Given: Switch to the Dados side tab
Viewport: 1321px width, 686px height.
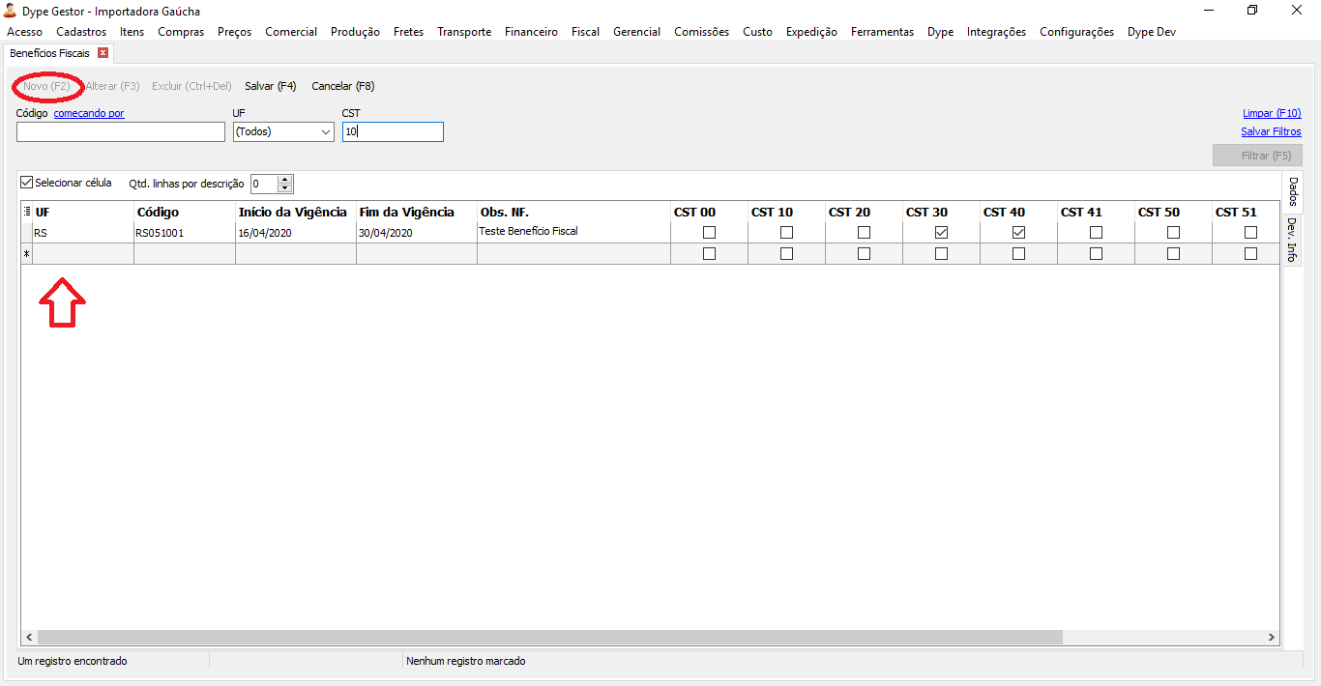Looking at the screenshot, I should pos(1293,191).
